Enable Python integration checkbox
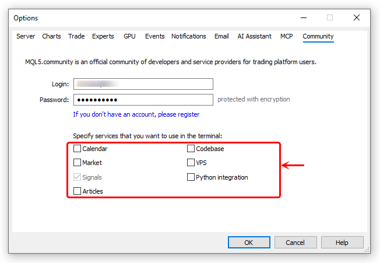This screenshot has height=263, width=380. (191, 177)
